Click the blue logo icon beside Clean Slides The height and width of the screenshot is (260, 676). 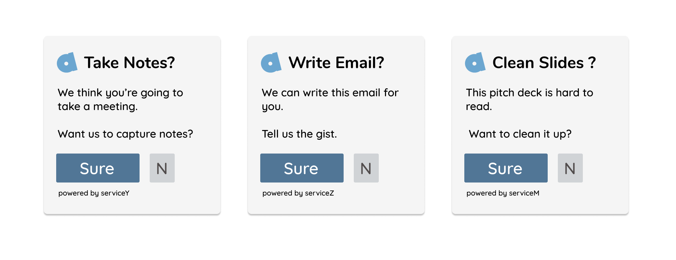475,62
